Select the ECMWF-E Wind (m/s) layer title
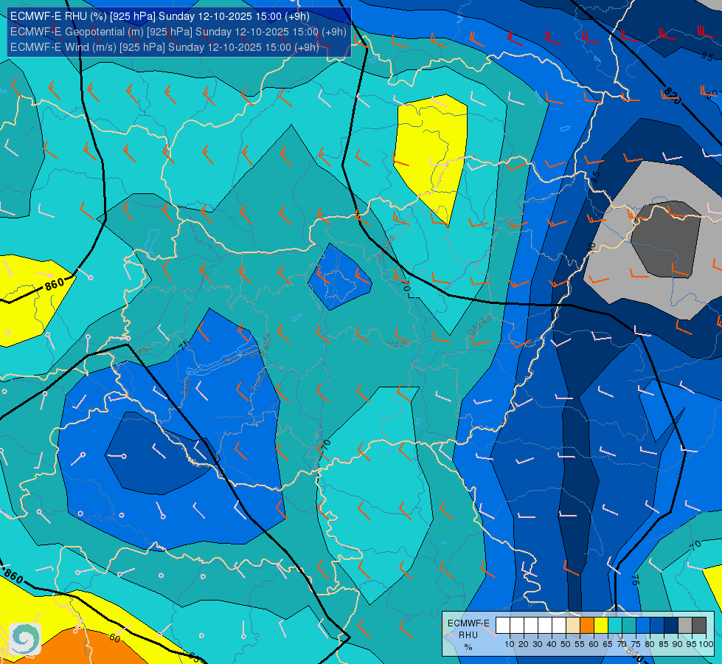Screen dimensions: 722x664 (x=164, y=47)
